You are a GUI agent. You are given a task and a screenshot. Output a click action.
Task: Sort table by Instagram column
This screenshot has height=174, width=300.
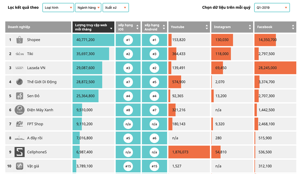click(232, 27)
